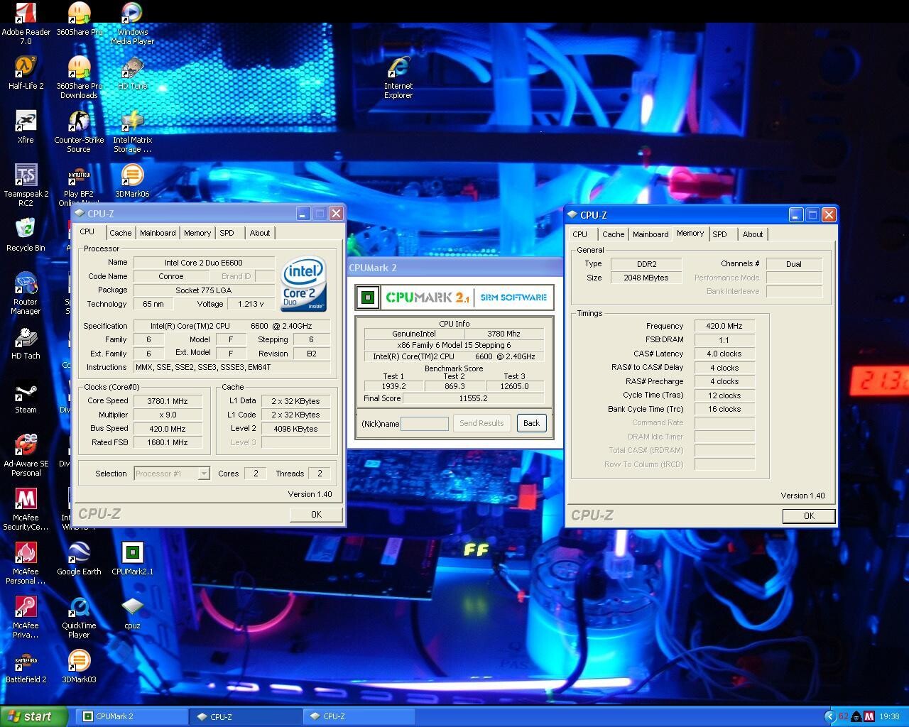Open Memory tab in the CPU-Z CPU window

pyautogui.click(x=197, y=233)
